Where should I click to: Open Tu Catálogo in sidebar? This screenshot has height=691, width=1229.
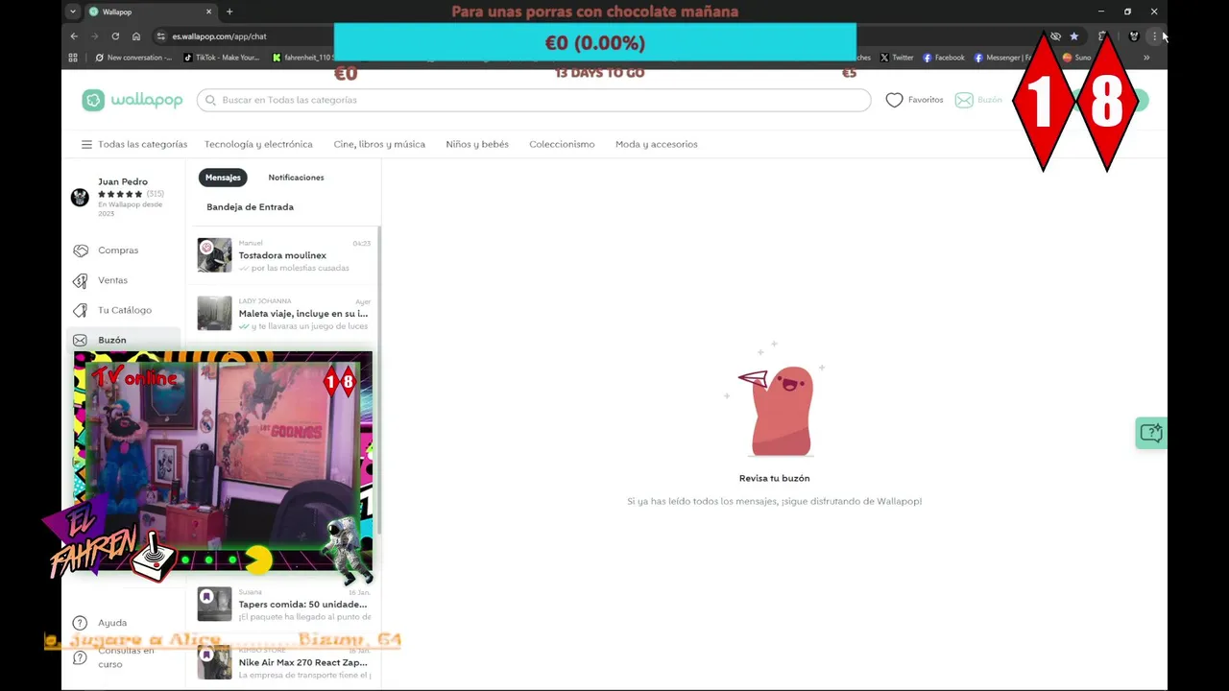tap(125, 310)
